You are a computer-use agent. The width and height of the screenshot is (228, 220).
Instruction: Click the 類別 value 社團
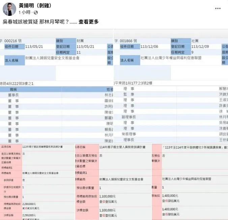195,41
